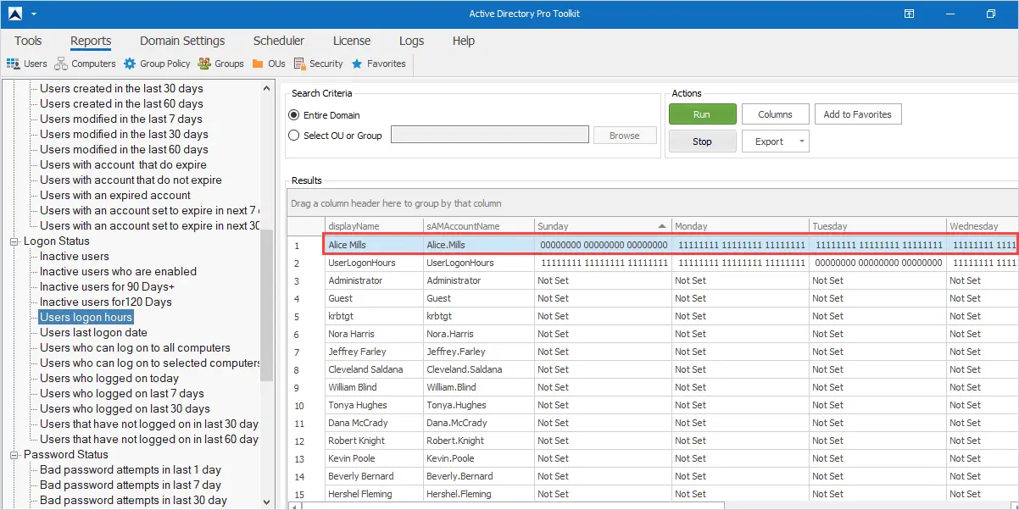Screen dimensions: 1019x510
Task: Open the Security reports icon
Action: click(x=299, y=64)
